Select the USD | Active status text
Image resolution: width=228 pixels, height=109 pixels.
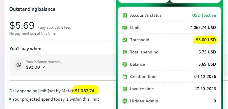(x=204, y=15)
